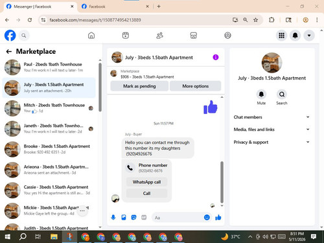
Task: Open options menu on Mickie conversation
Action: (82, 211)
